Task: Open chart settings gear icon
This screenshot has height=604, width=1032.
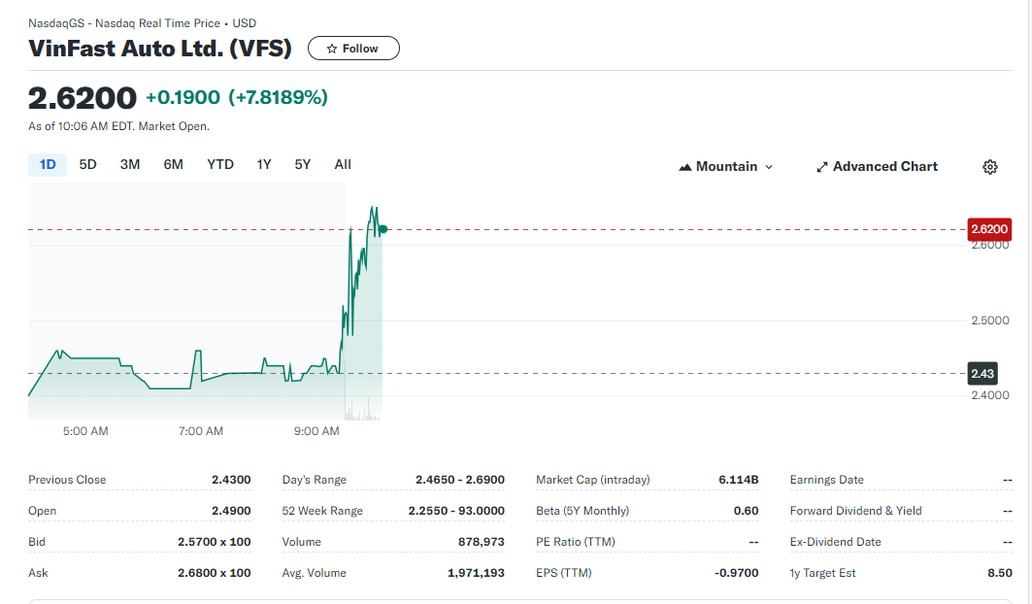Action: pos(989,167)
